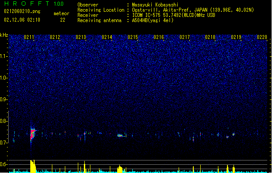The image size is (272, 173).
Task: Click the 0220 time marker
Action: coord(262,37)
